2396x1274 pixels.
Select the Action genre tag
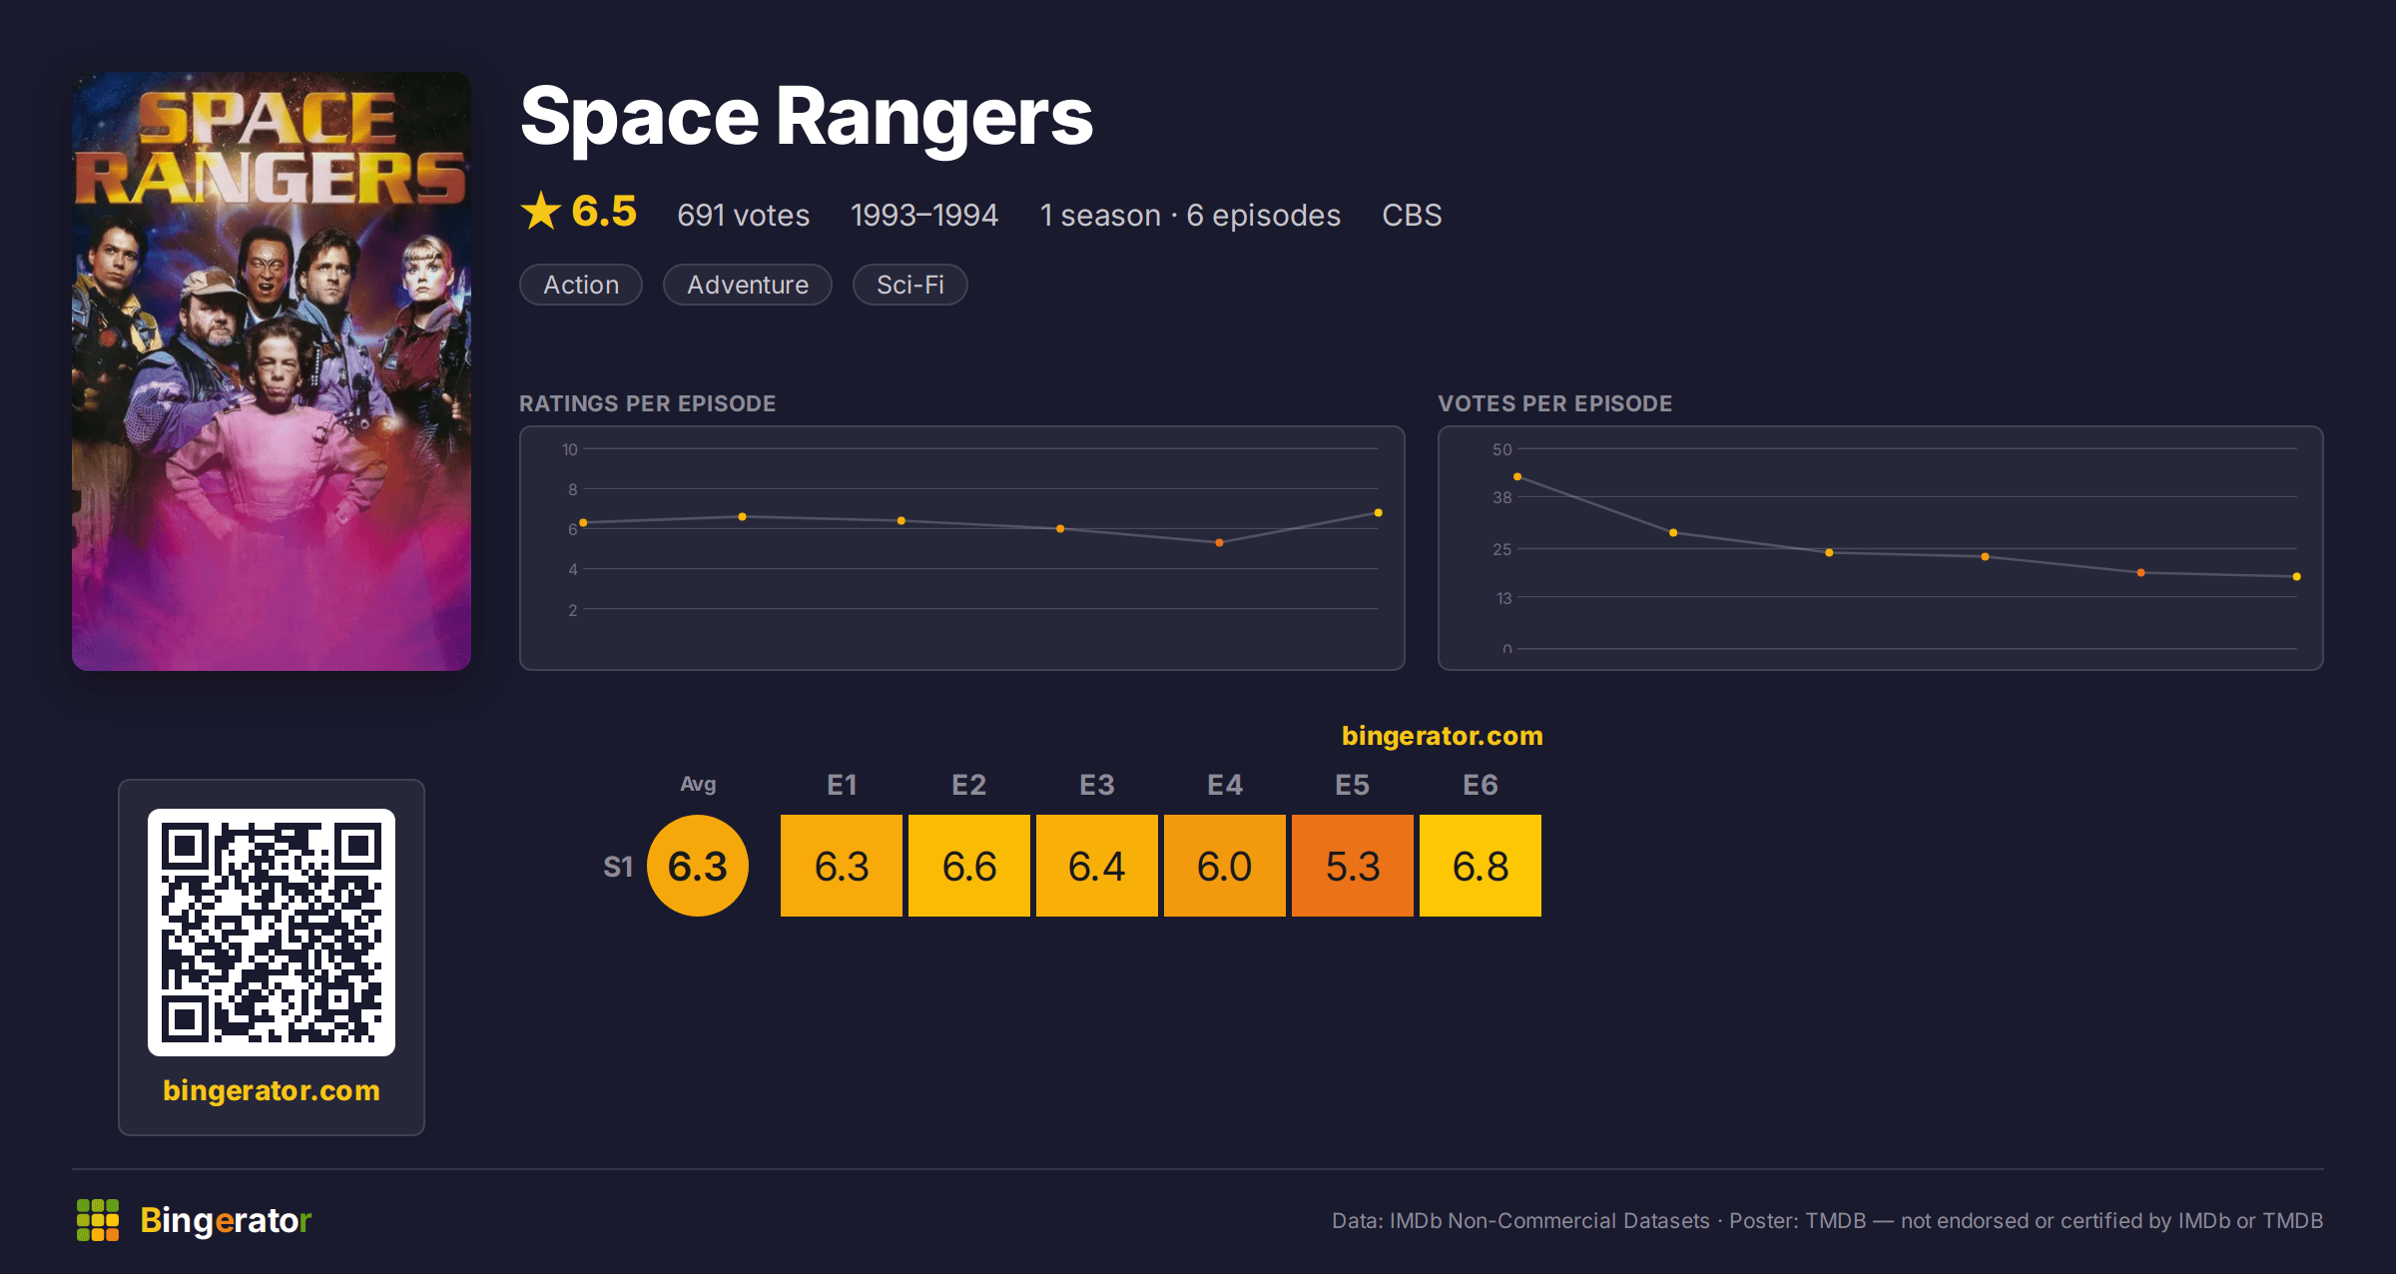(581, 285)
